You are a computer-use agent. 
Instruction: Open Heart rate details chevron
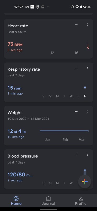click(88, 25)
